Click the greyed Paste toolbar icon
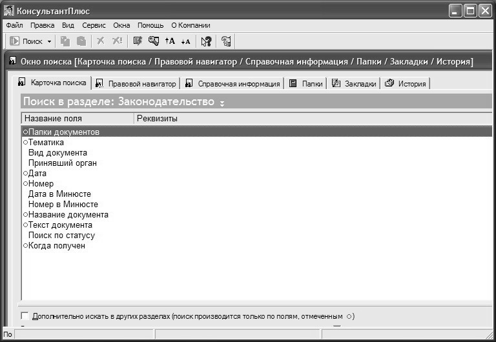The width and height of the screenshot is (496, 342). 81,41
